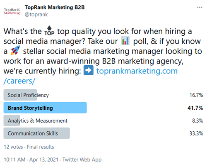
Task: Click the rocket emoji in the tweet
Action: 15,50
